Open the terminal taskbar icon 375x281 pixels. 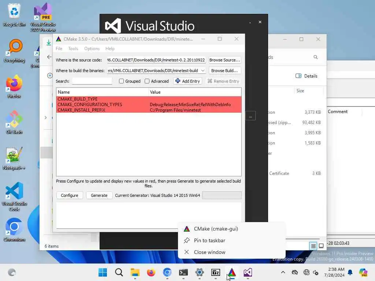tap(183, 272)
